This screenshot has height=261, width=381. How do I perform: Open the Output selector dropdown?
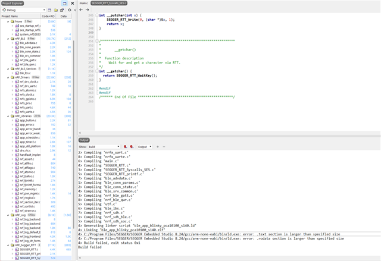[x=145, y=147]
